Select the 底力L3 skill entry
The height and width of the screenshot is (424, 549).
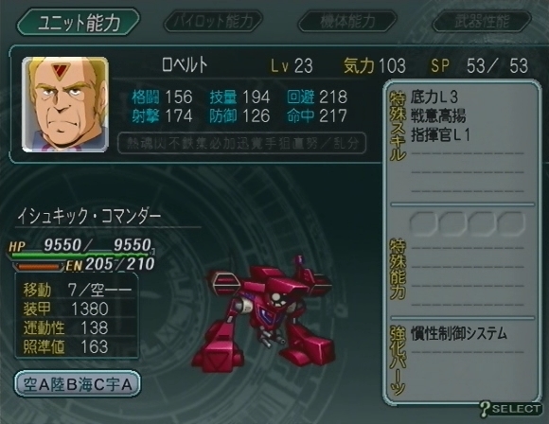point(434,97)
